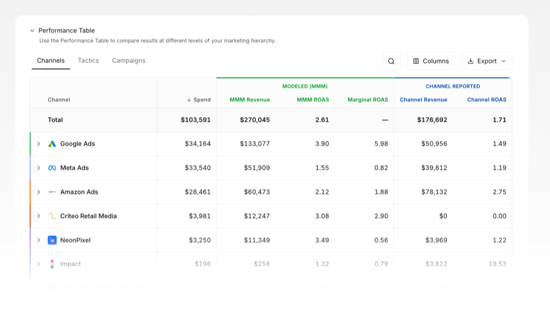Sort by Channel ROAS column header

pos(487,100)
